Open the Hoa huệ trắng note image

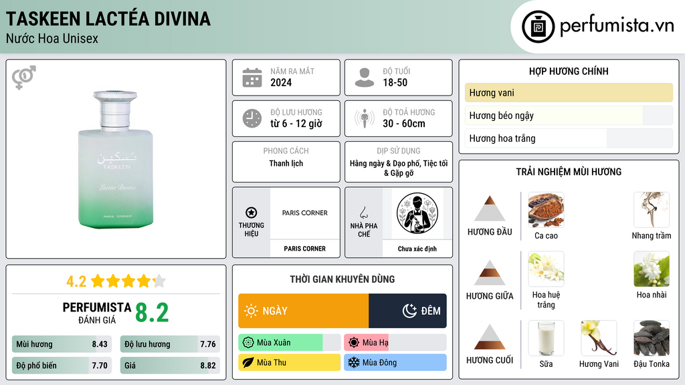[546, 269]
